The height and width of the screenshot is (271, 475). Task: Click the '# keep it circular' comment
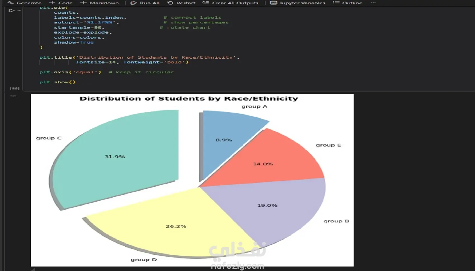pos(141,72)
